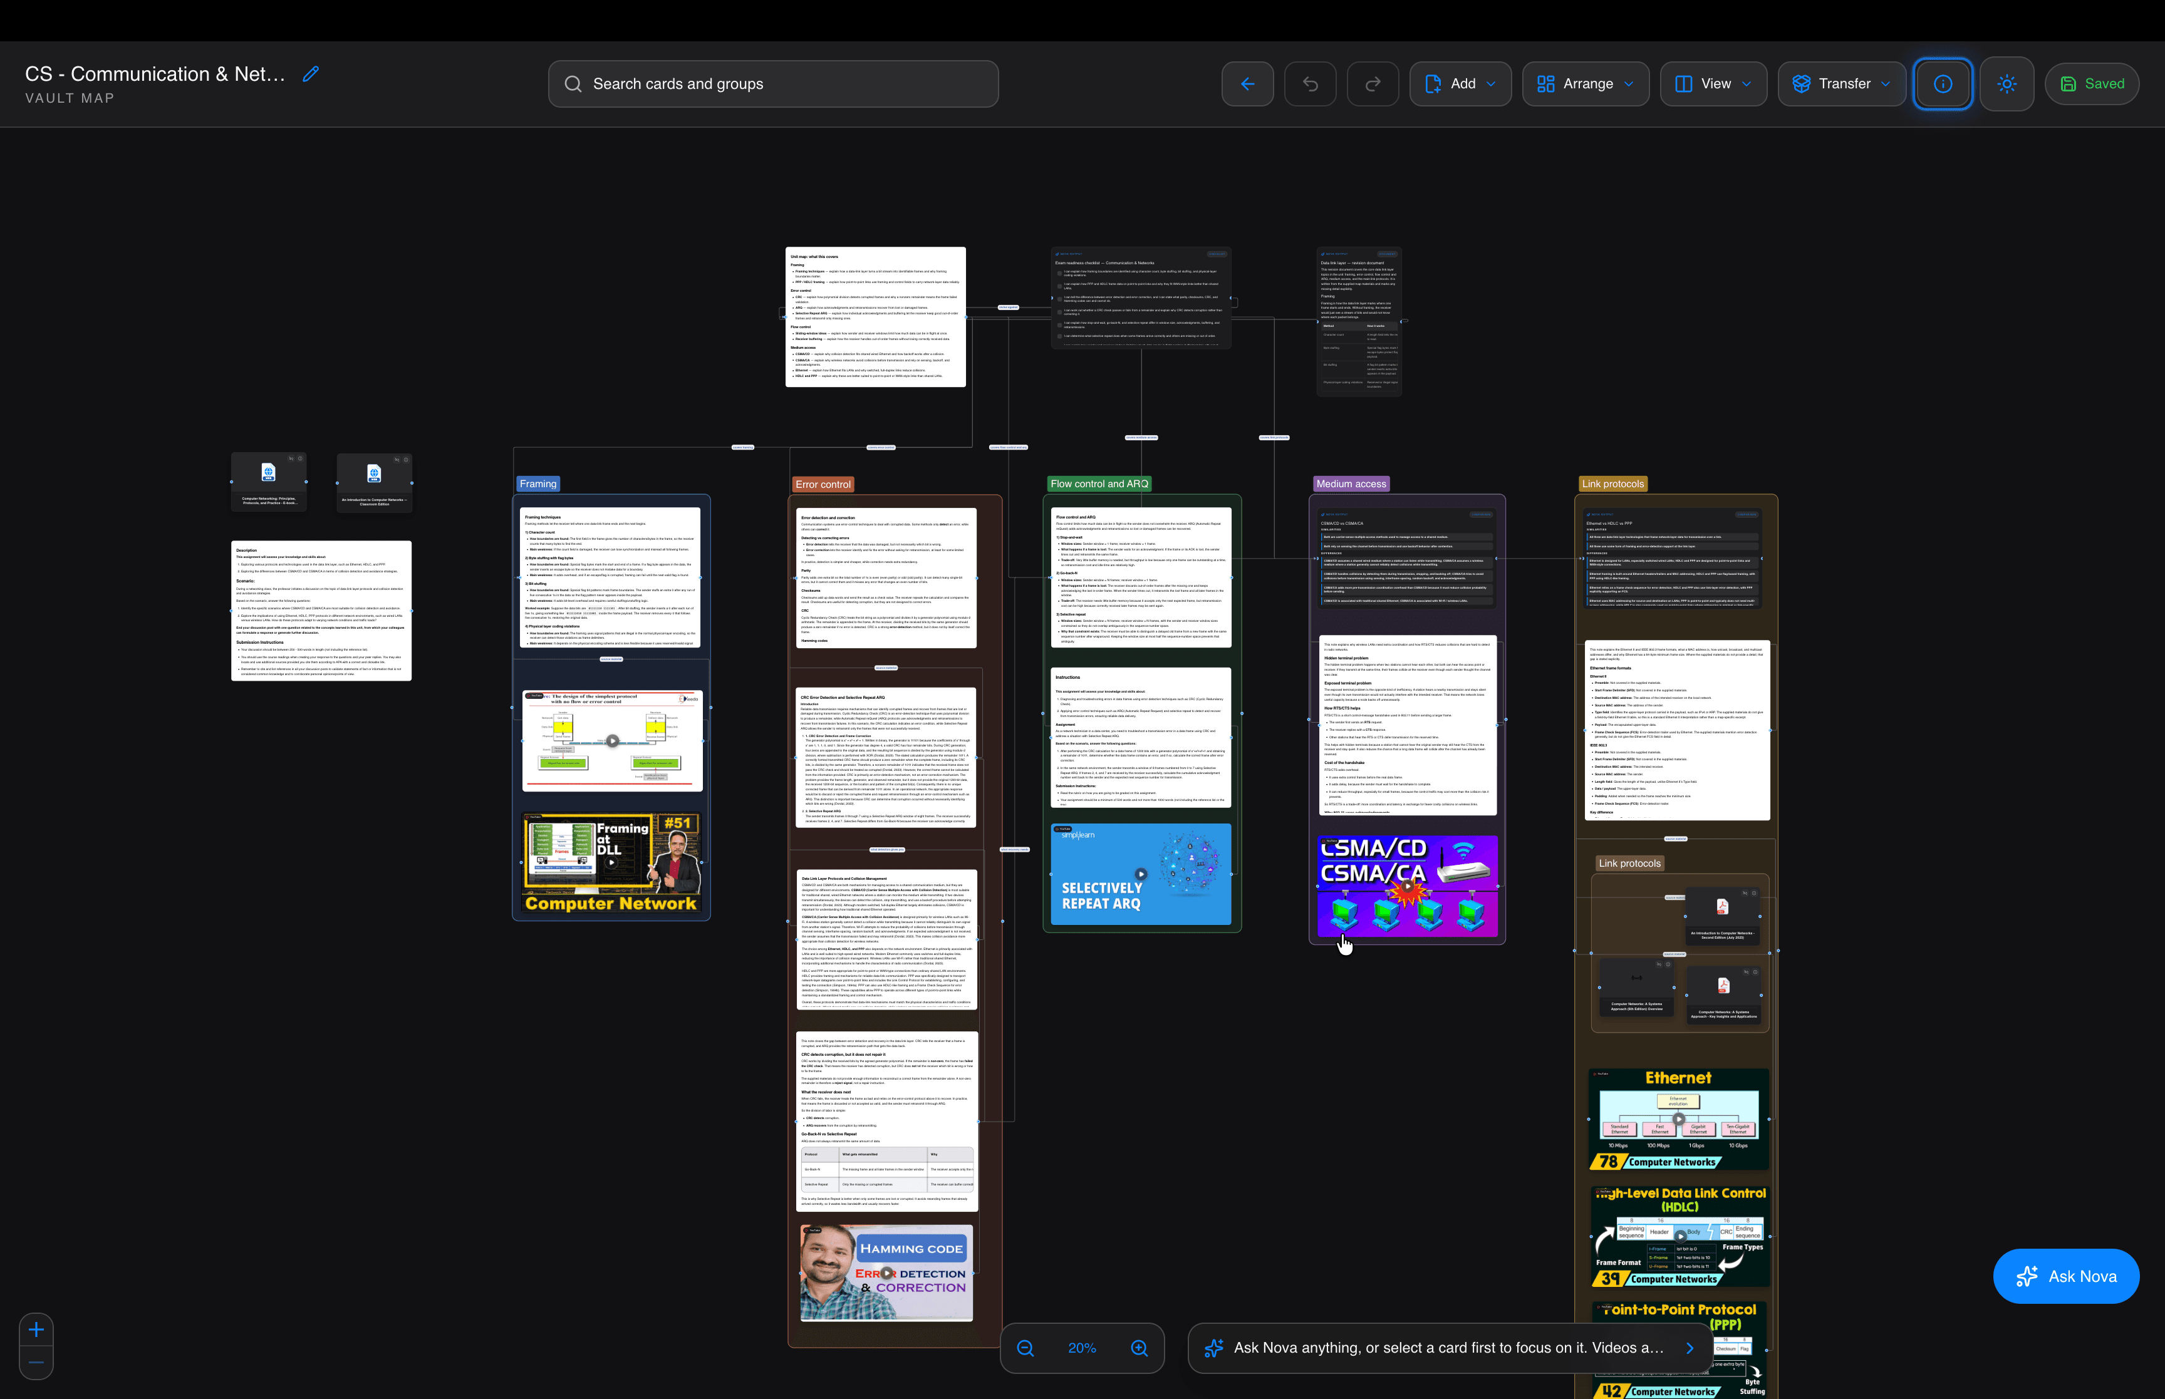Click the pencil icon to rename vault

coord(311,75)
